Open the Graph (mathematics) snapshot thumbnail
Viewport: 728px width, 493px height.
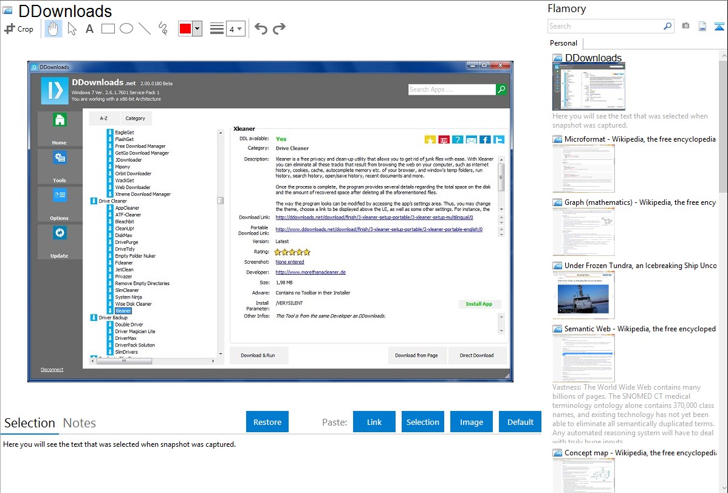pos(583,232)
